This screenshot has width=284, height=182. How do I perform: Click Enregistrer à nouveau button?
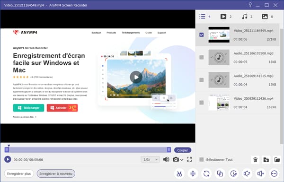tap(56, 173)
